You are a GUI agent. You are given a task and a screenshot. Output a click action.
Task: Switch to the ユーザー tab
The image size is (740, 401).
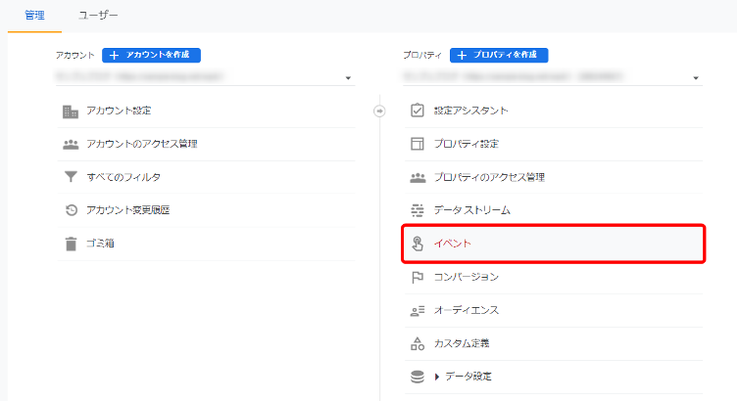98,16
